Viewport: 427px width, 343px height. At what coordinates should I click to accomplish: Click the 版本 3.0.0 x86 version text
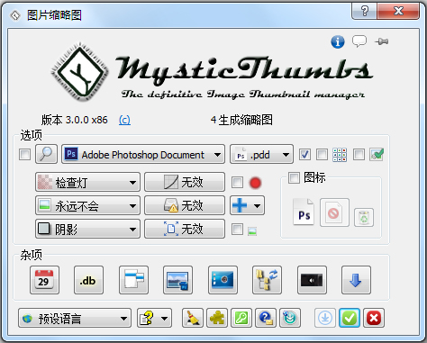(x=75, y=120)
